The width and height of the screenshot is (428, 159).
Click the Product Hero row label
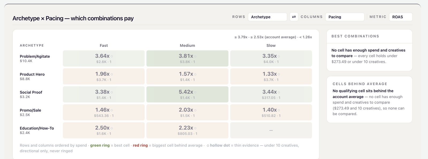pyautogui.click(x=32, y=74)
